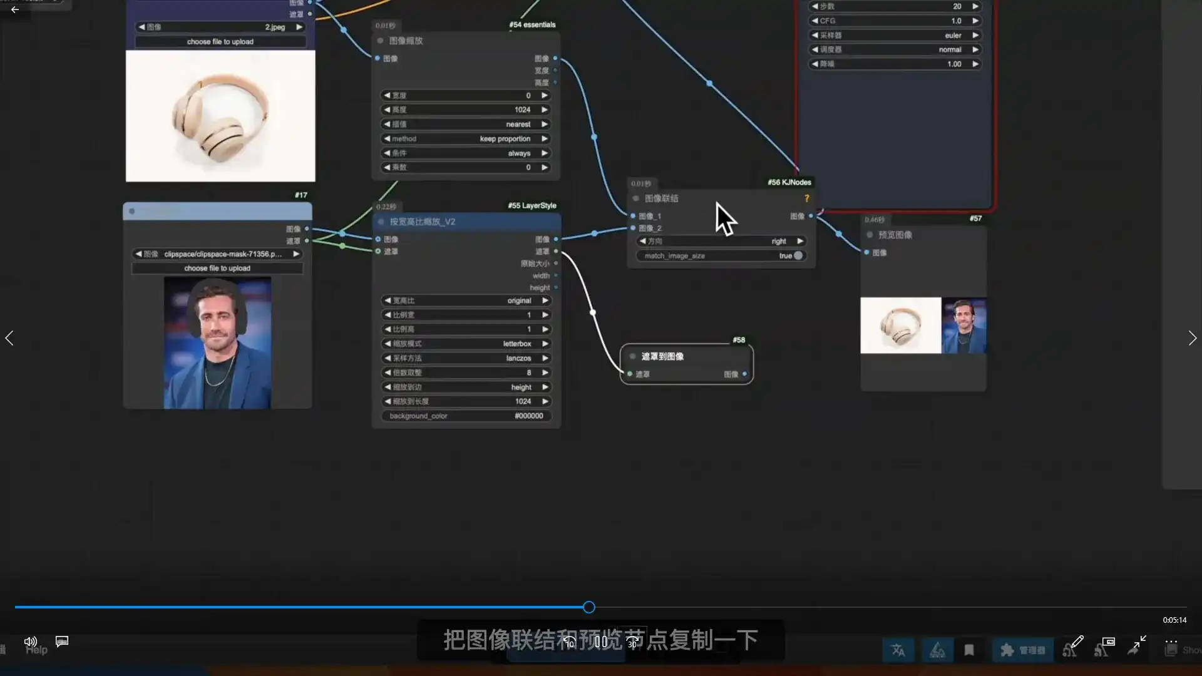1202x676 pixels.
Task: Collapse the 图像缩放 node via its dot
Action: 379,40
